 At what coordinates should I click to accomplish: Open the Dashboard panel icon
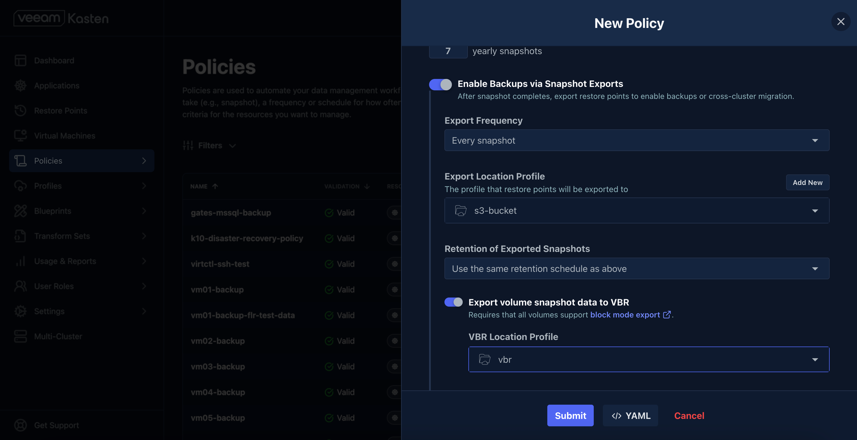(x=21, y=60)
